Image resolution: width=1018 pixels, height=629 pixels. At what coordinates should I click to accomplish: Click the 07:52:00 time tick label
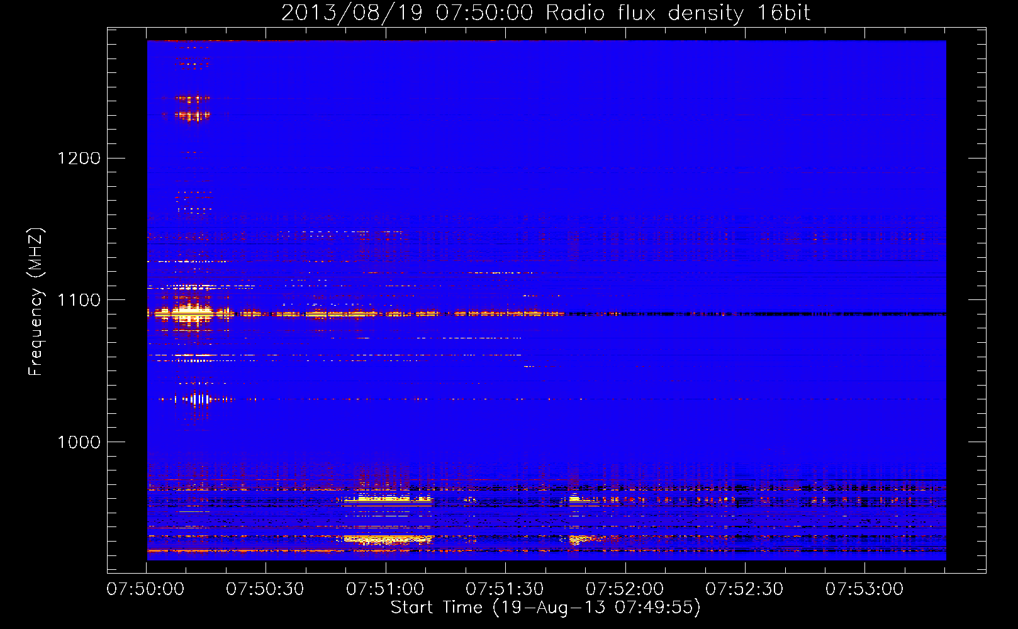625,589
